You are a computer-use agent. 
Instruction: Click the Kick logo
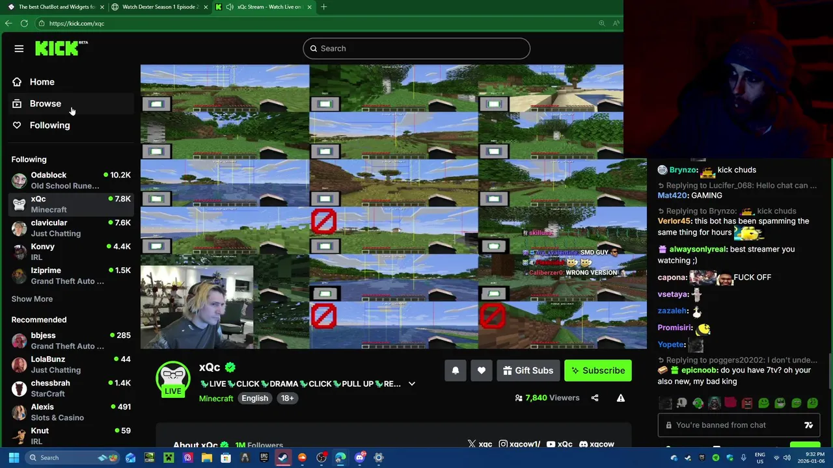point(61,48)
